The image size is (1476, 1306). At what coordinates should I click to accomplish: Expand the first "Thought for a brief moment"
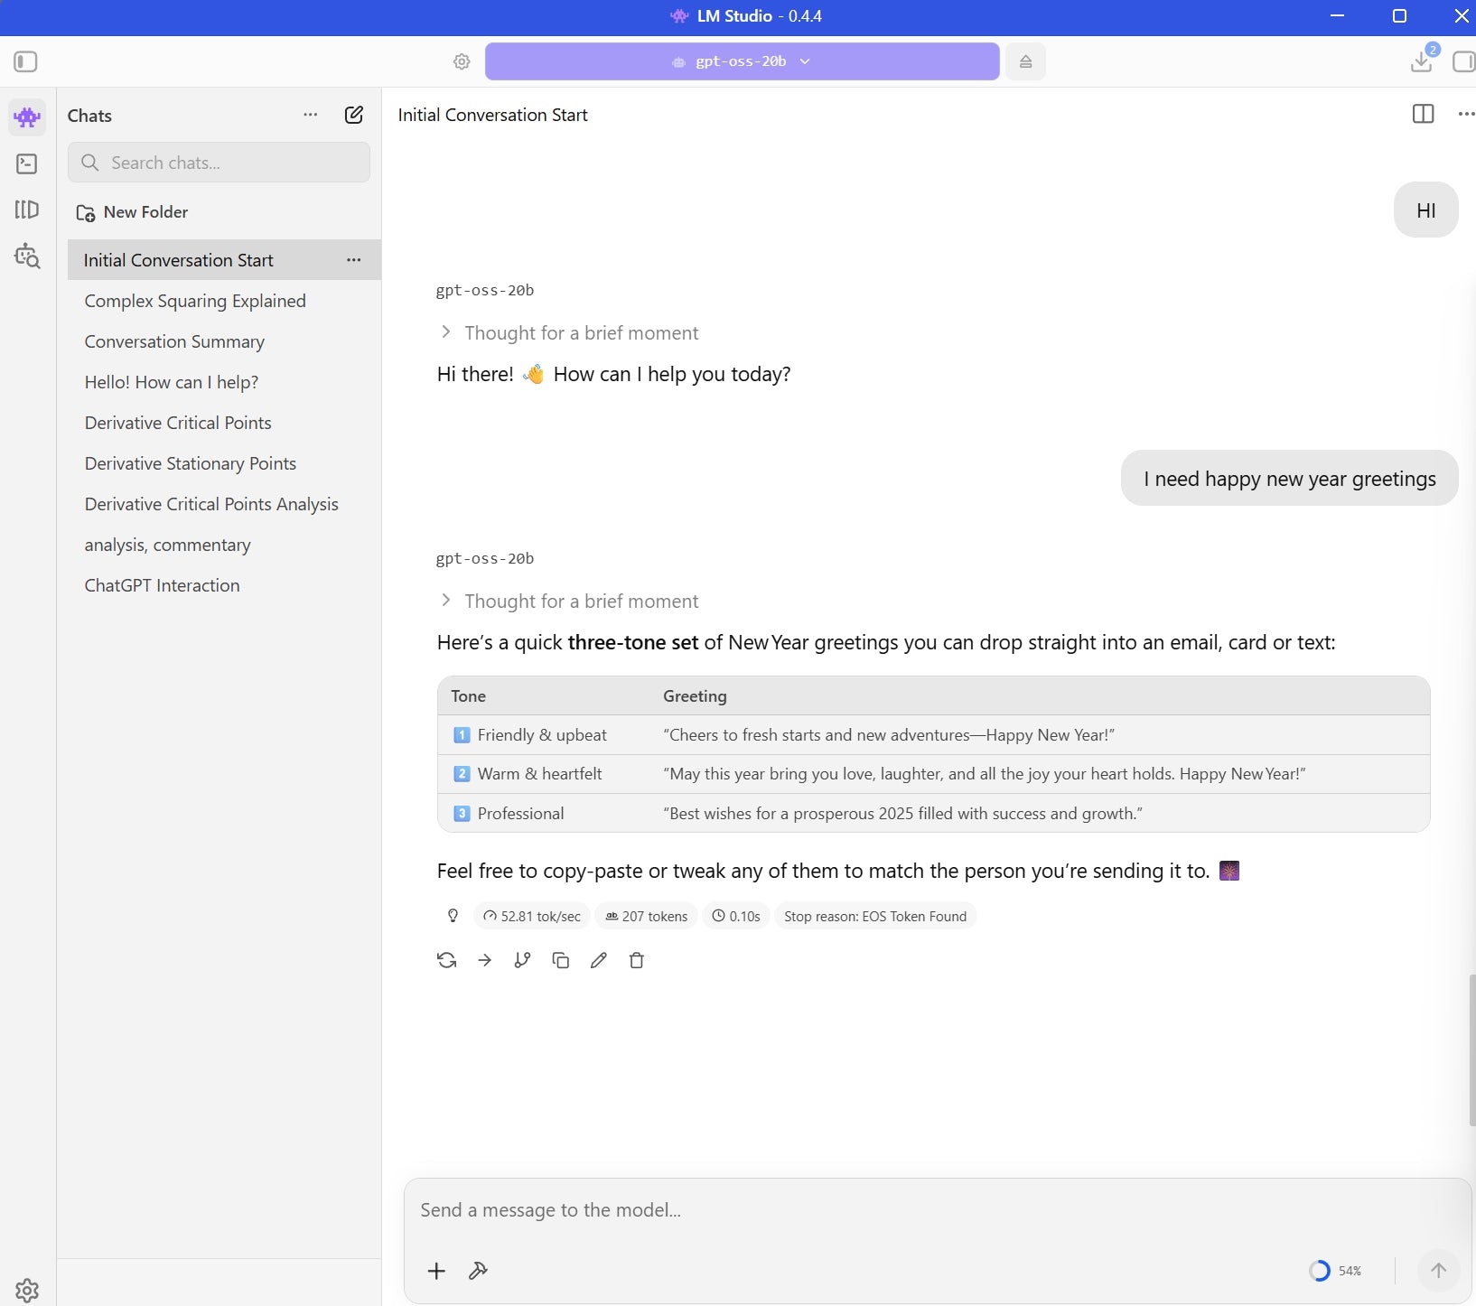581,332
